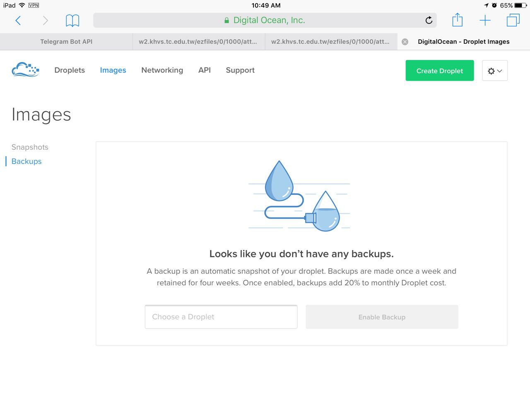The height and width of the screenshot is (397, 530).
Task: Open the gear settings dropdown
Action: click(x=495, y=71)
